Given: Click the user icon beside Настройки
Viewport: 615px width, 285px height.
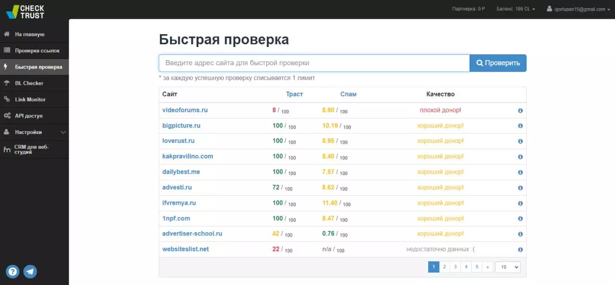Looking at the screenshot, I should [x=7, y=132].
